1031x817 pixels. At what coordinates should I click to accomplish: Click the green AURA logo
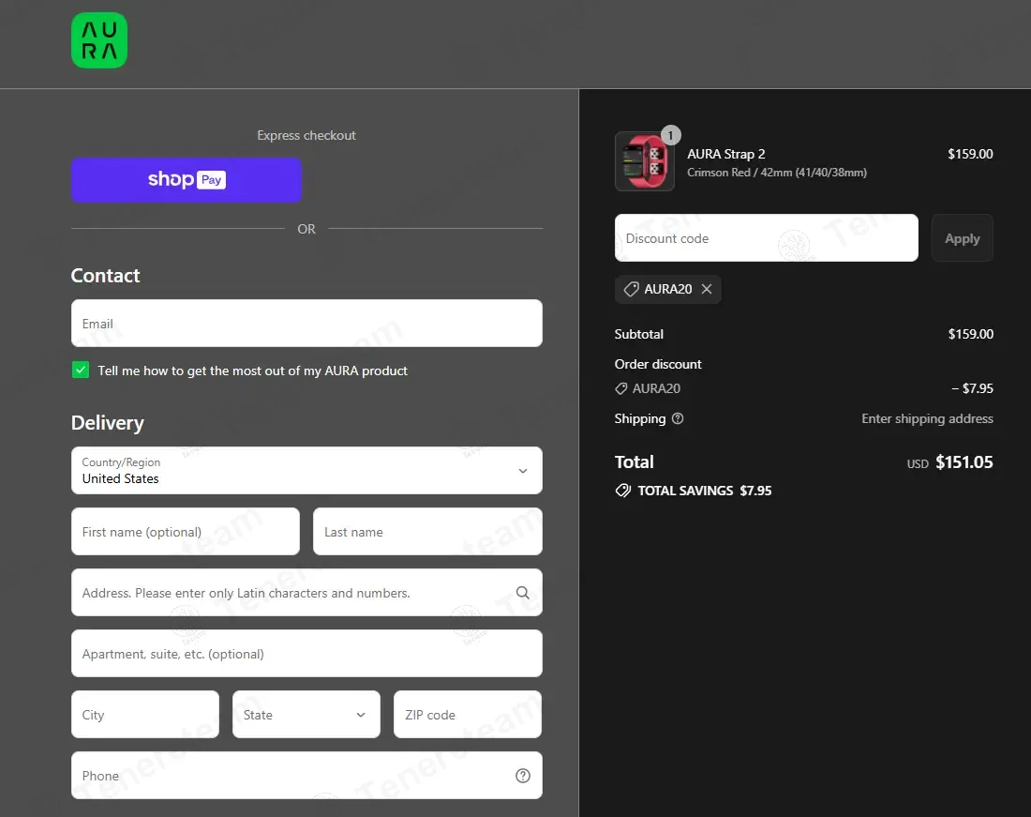point(98,40)
